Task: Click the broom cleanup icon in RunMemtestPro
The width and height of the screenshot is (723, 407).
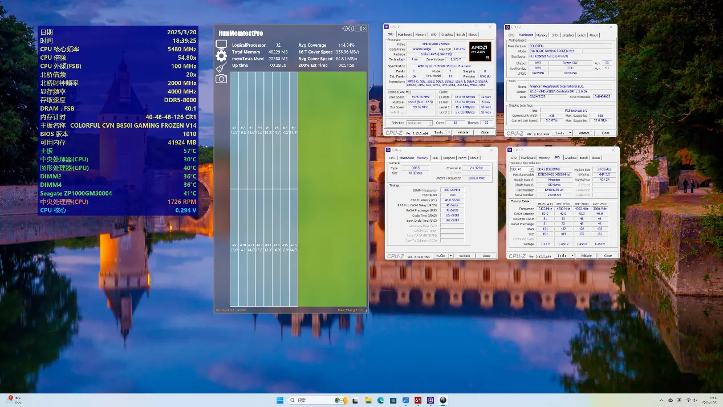Action: (221, 67)
